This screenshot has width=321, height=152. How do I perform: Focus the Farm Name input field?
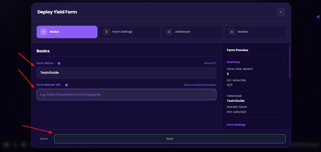tap(126, 73)
